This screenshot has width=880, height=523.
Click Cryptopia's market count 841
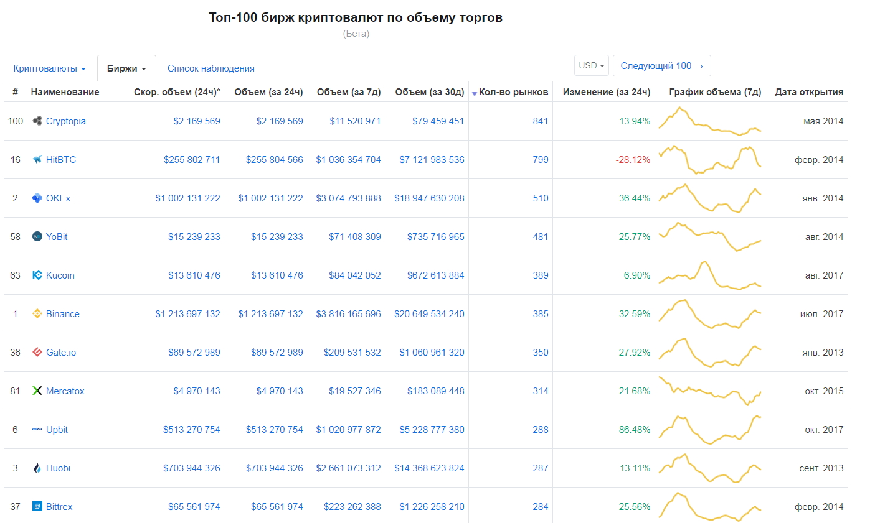click(x=541, y=121)
